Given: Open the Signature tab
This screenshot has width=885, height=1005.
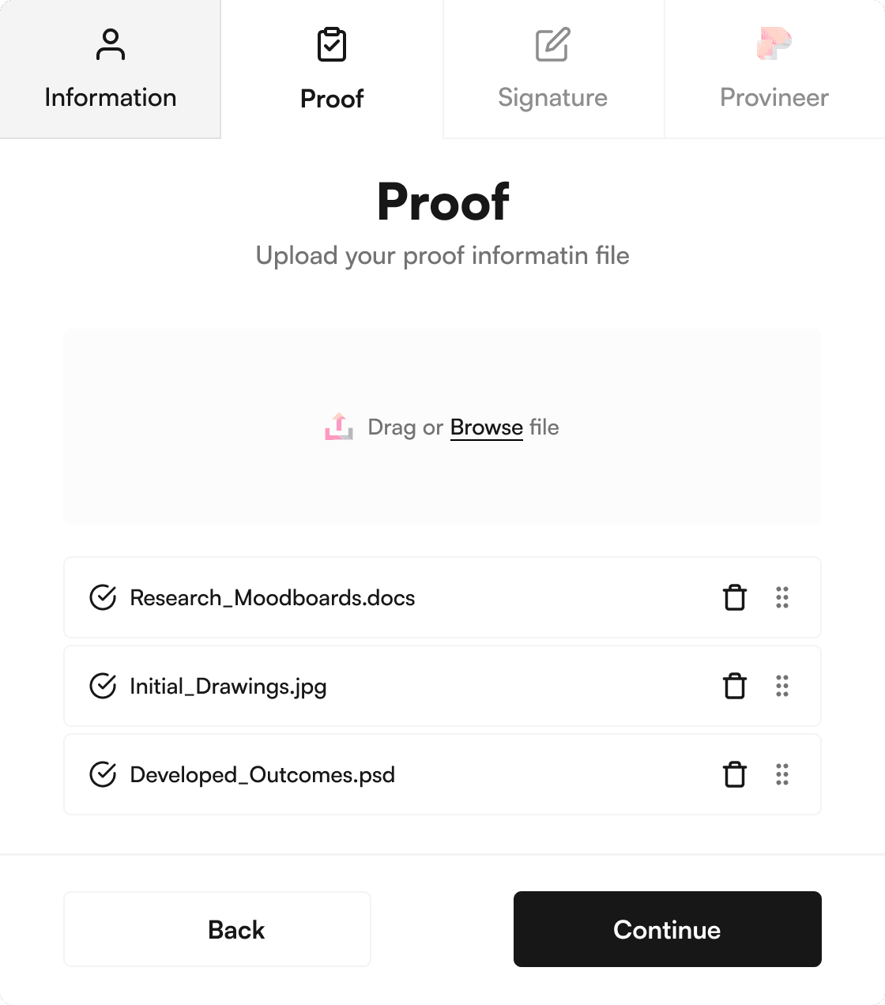Looking at the screenshot, I should tap(552, 97).
